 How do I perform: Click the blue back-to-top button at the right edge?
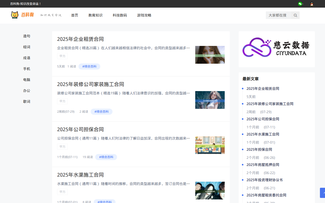322,193
